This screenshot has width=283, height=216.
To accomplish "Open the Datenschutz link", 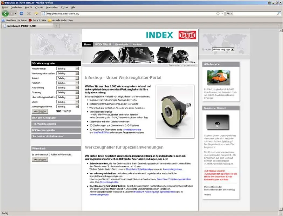I will pyautogui.click(x=175, y=65).
